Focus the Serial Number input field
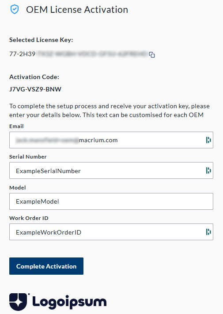 111,170
